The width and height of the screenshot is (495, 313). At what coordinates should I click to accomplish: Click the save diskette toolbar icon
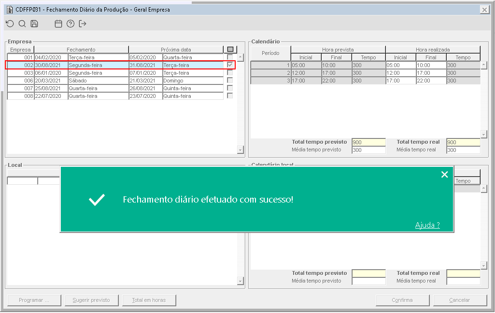[34, 24]
